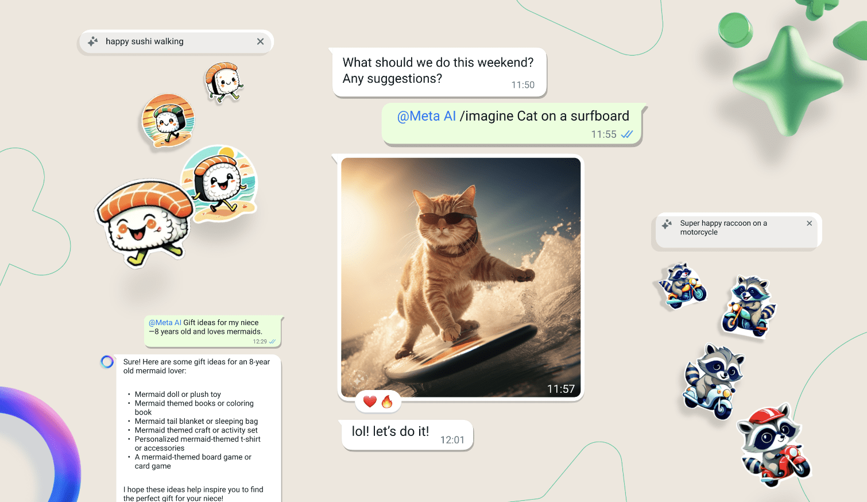Click the @Meta AI mention in gift ideas message
This screenshot has height=502, width=867.
165,323
